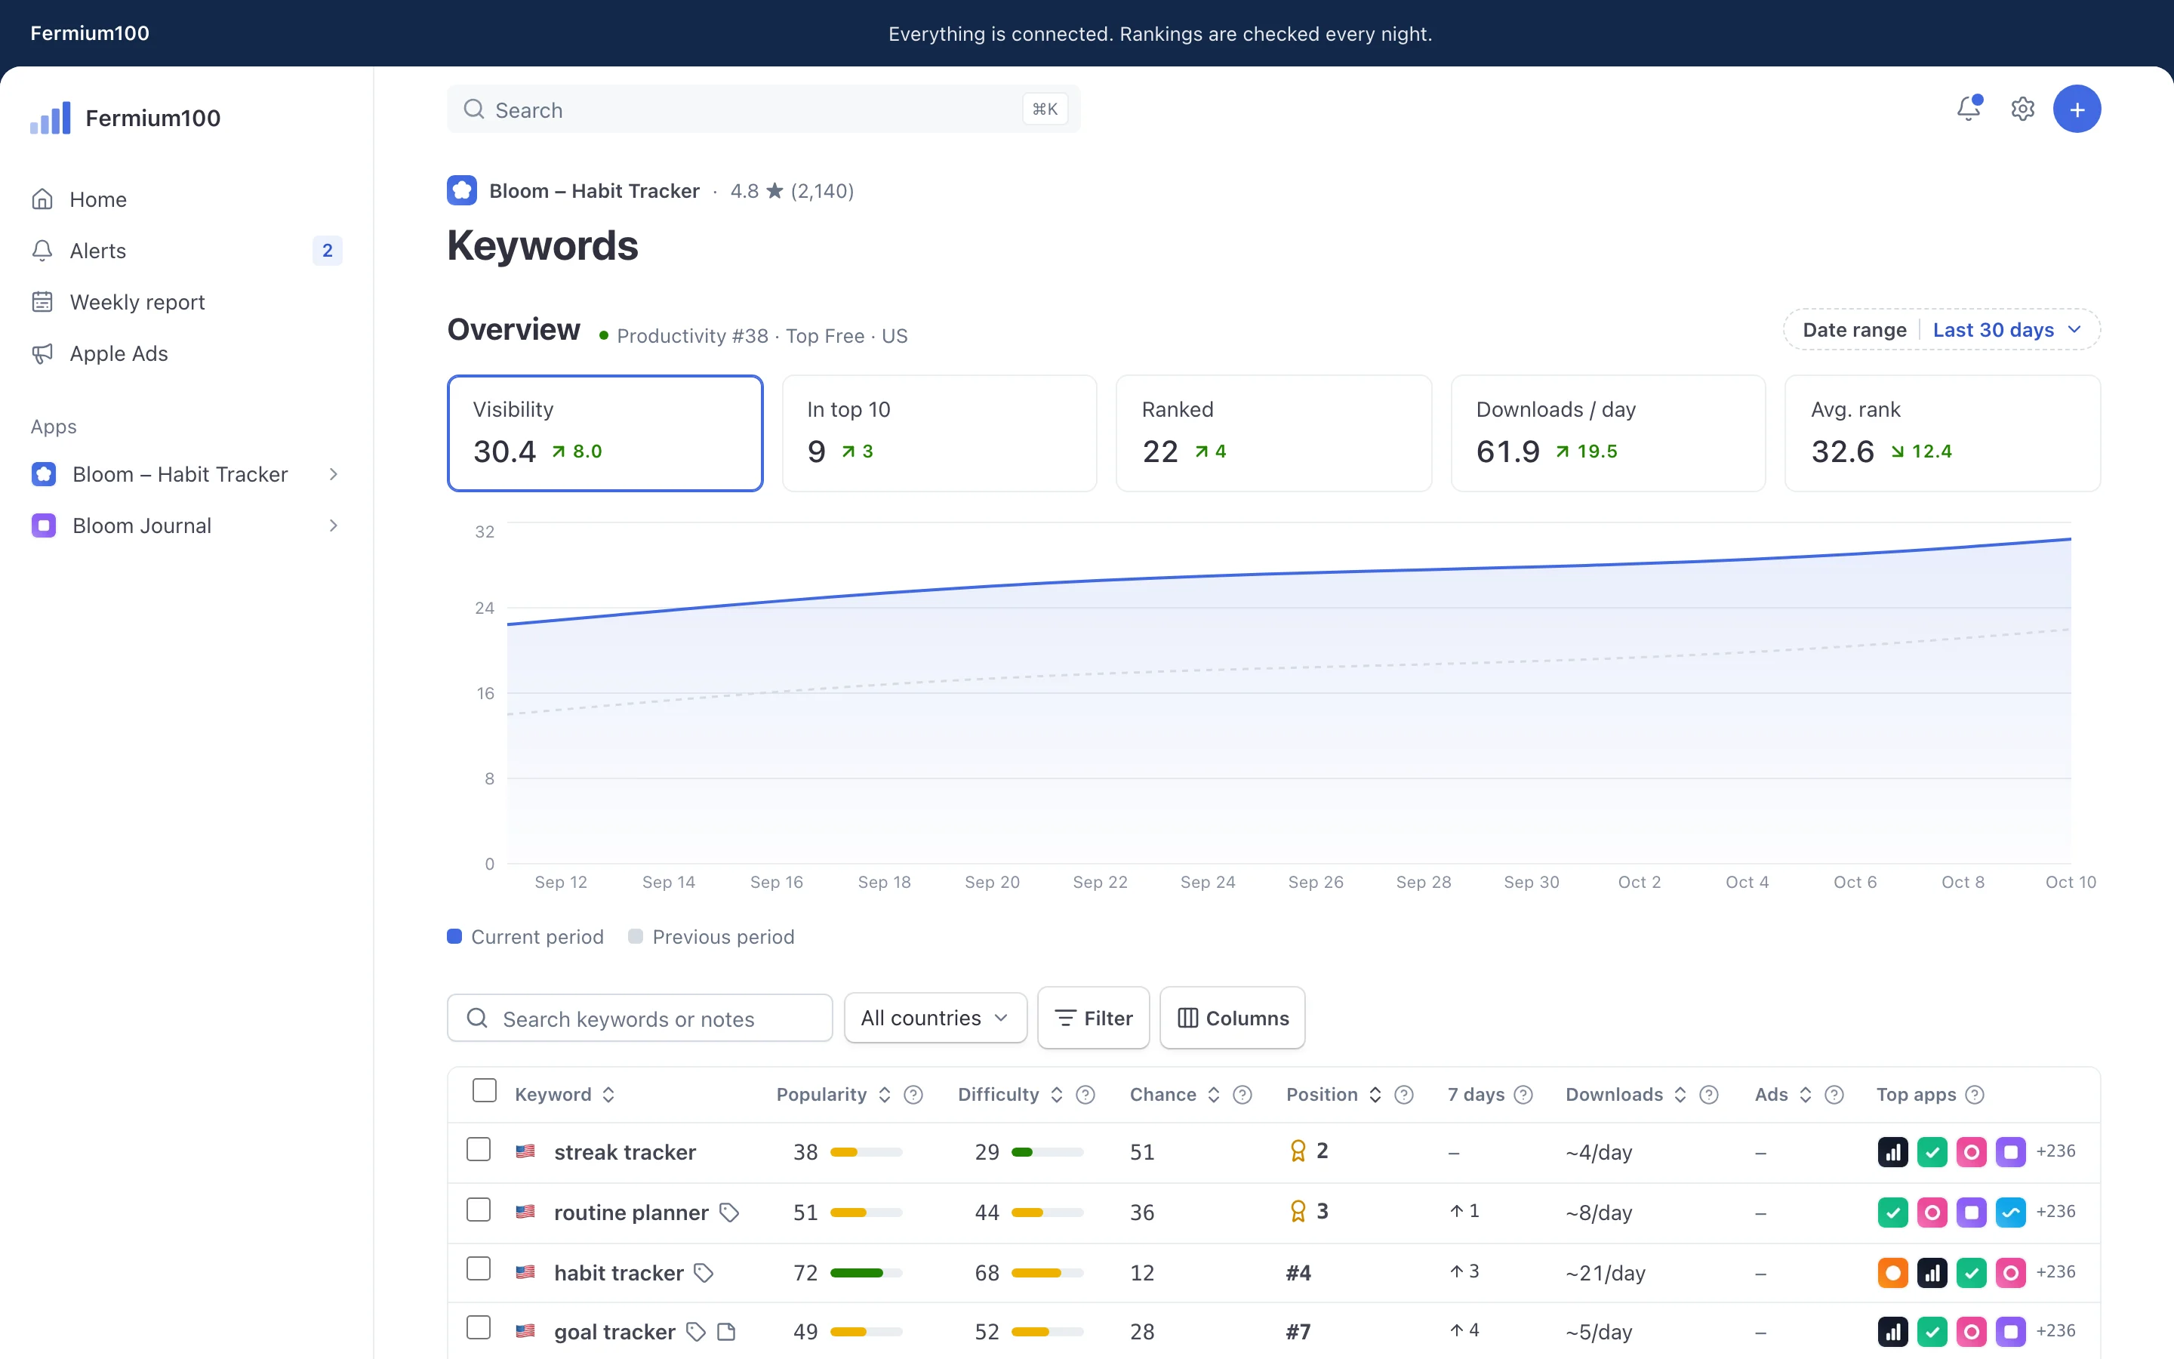Click the Ads help question icon
This screenshot has width=2174, height=1359.
[1834, 1095]
